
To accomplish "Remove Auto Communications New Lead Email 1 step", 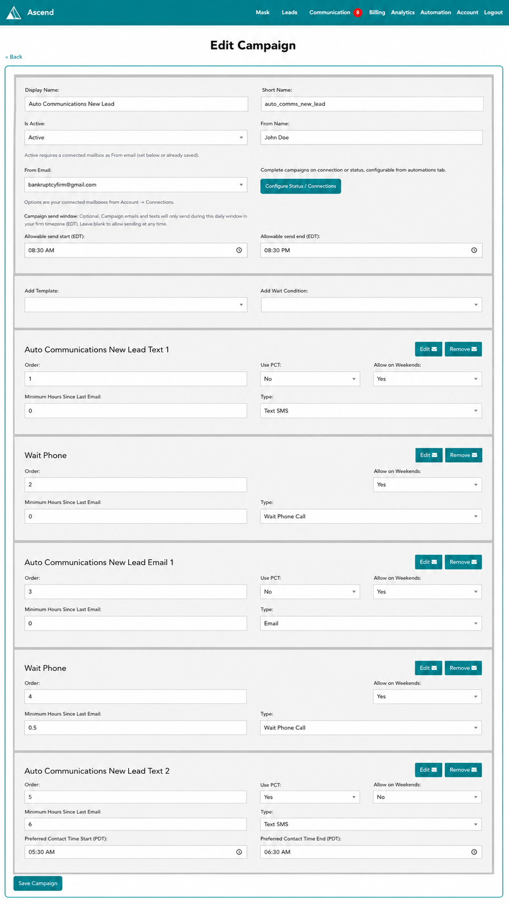I will point(463,562).
